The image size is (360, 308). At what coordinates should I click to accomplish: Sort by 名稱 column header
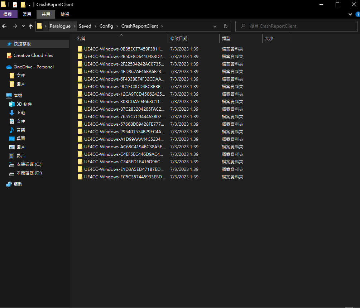121,39
